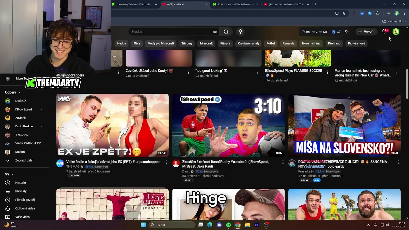Switch to the Dodo Stream browser tab
The height and width of the screenshot is (230, 409).
click(236, 4)
